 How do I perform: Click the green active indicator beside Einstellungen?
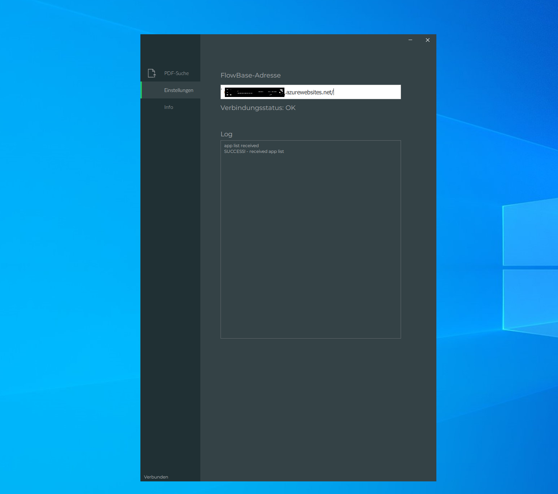tap(141, 90)
